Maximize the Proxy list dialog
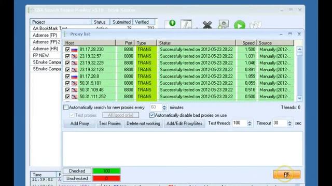Screen dimensions: 332x186 tap(290, 34)
